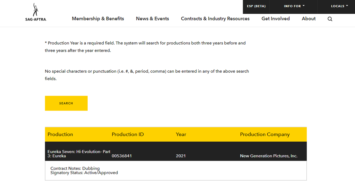Open the News & Events menu

(153, 19)
